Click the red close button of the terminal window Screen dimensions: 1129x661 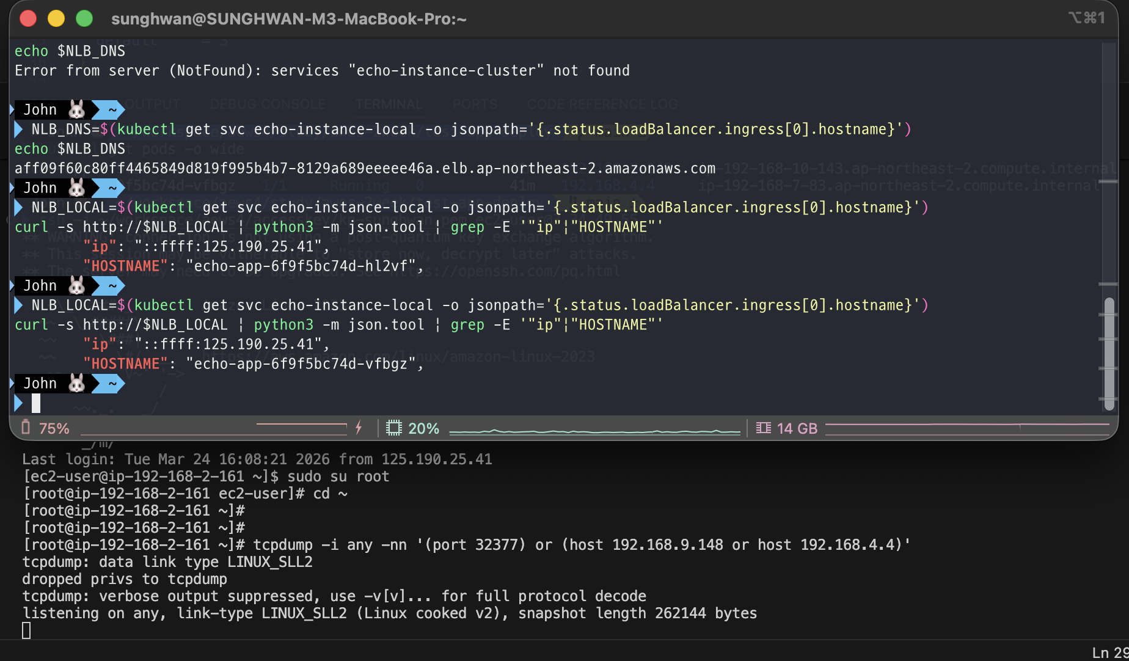pos(28,18)
